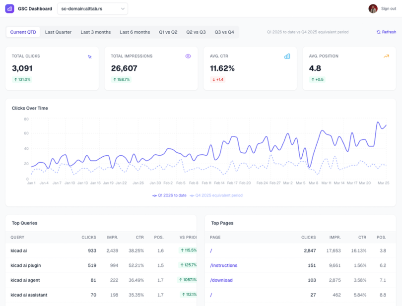Image resolution: width=402 pixels, height=306 pixels.
Task: Open the sc-domain:alttab.rs property dropdown
Action: coord(92,8)
